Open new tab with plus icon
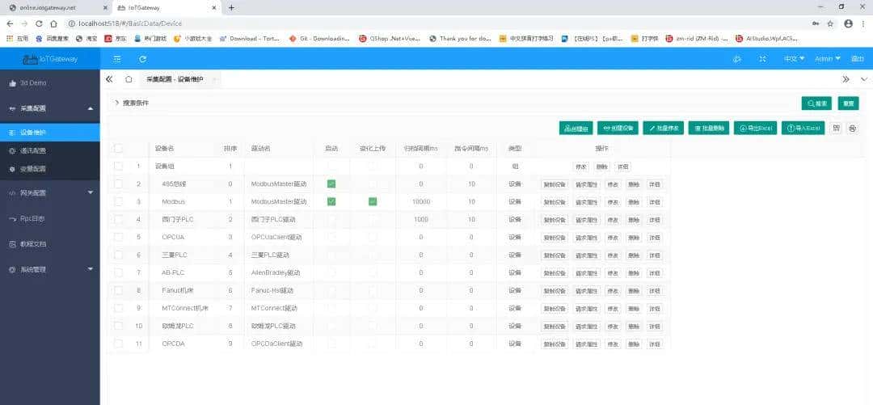This screenshot has width=873, height=405. pos(232,7)
